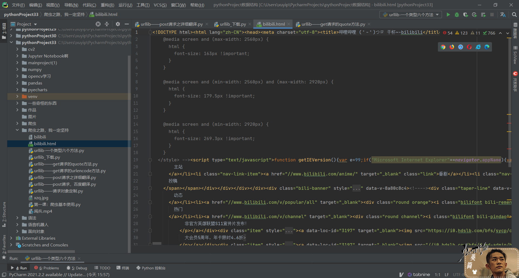This screenshot has height=278, width=519.
Task: Collapse the 爬虫之路,我一定坚持 folder
Action: click(x=17, y=130)
